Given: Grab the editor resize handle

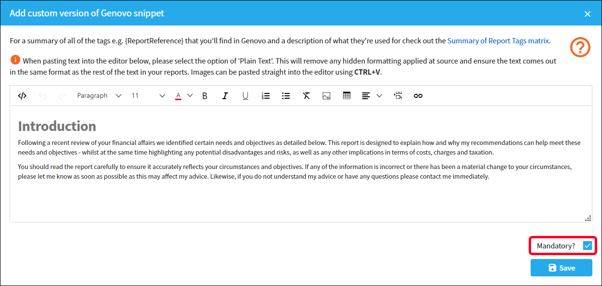Looking at the screenshot, I should coord(588,218).
